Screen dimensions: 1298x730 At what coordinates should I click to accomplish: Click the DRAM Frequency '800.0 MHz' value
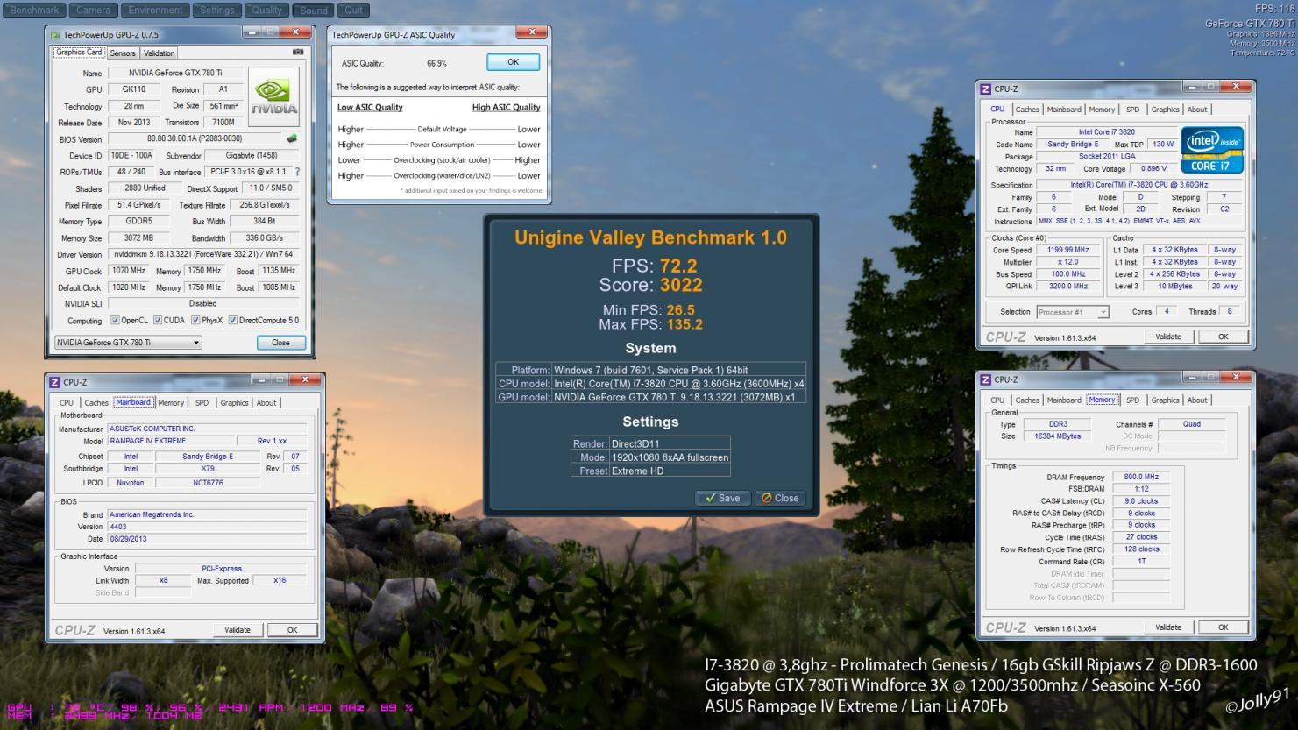(1141, 477)
